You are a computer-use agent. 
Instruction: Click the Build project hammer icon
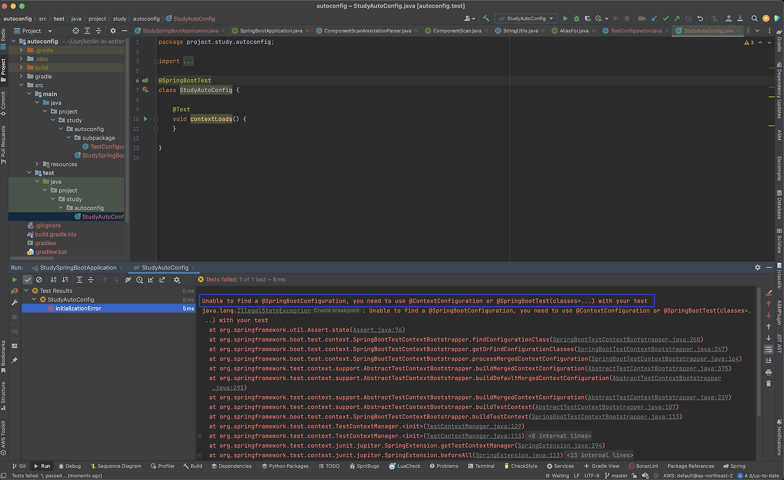486,18
